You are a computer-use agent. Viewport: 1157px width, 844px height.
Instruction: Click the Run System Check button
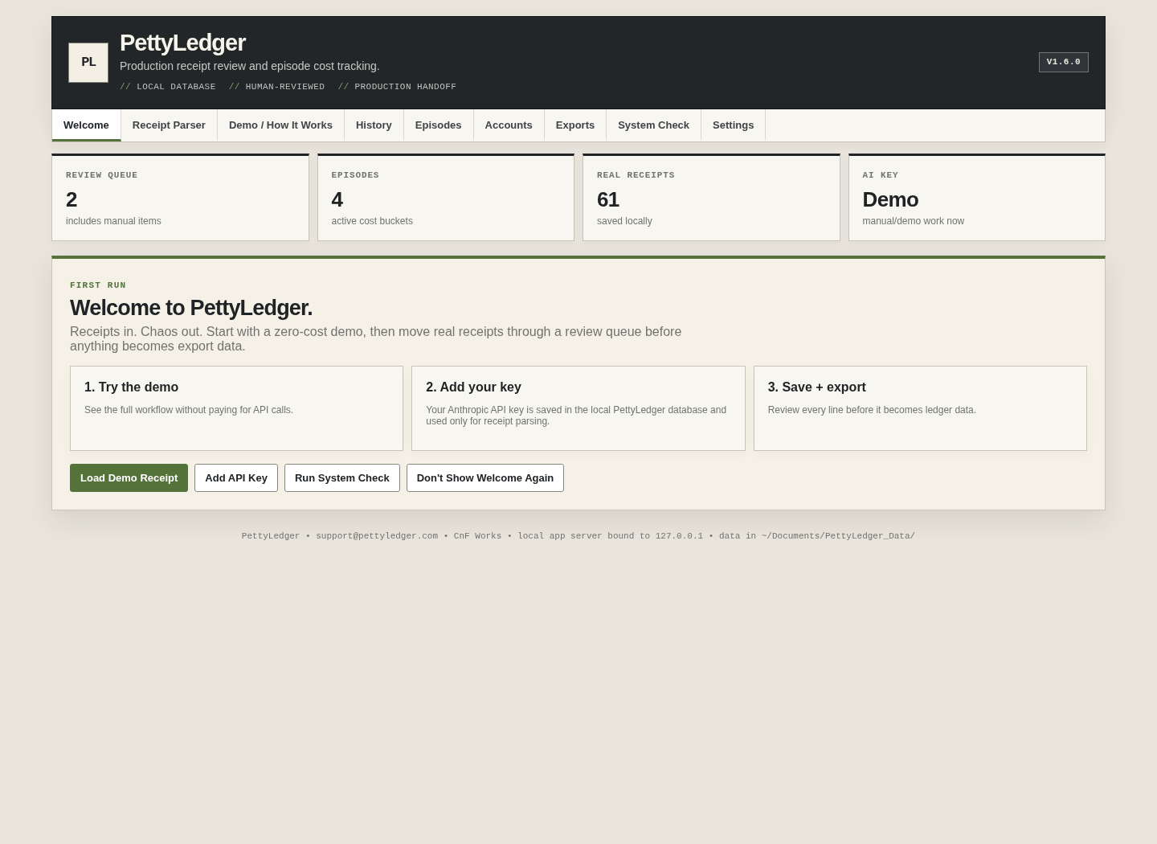342,477
